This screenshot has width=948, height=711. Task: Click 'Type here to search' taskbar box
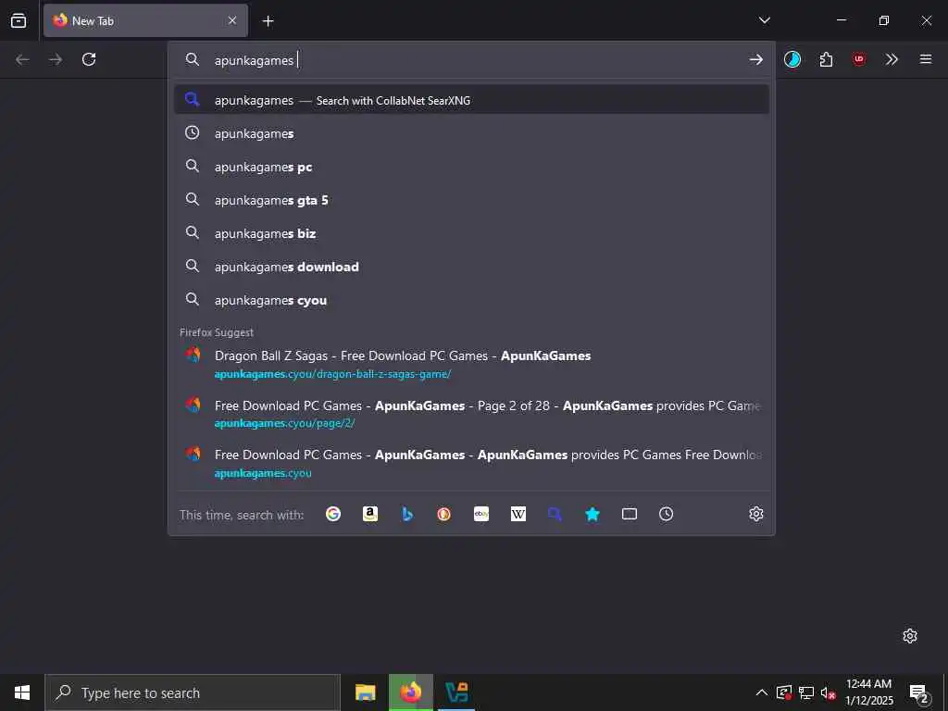[x=193, y=692]
